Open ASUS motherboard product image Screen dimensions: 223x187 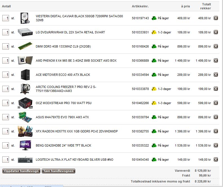click(x=25, y=117)
